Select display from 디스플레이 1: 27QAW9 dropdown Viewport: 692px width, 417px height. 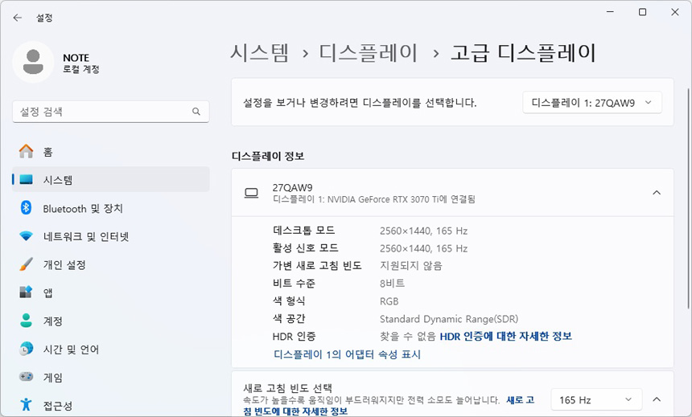[592, 103]
